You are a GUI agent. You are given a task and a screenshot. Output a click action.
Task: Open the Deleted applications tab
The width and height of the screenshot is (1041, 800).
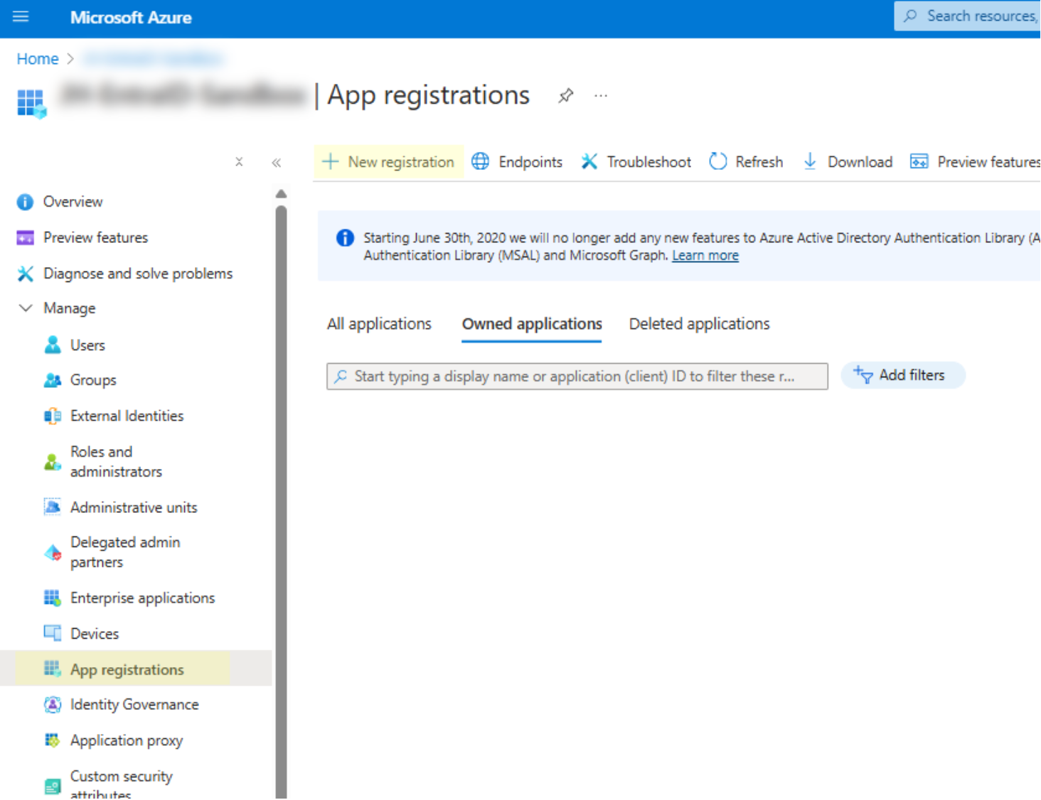[x=699, y=324]
